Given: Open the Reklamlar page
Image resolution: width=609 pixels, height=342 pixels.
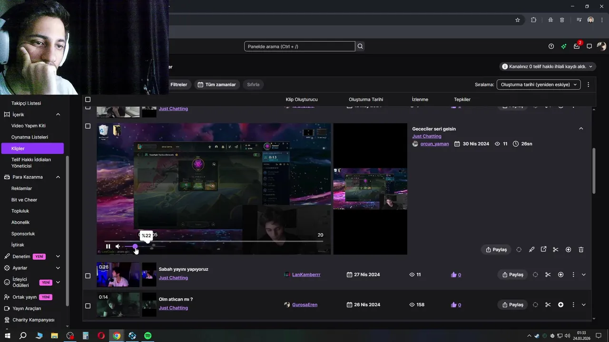Looking at the screenshot, I should (x=21, y=189).
